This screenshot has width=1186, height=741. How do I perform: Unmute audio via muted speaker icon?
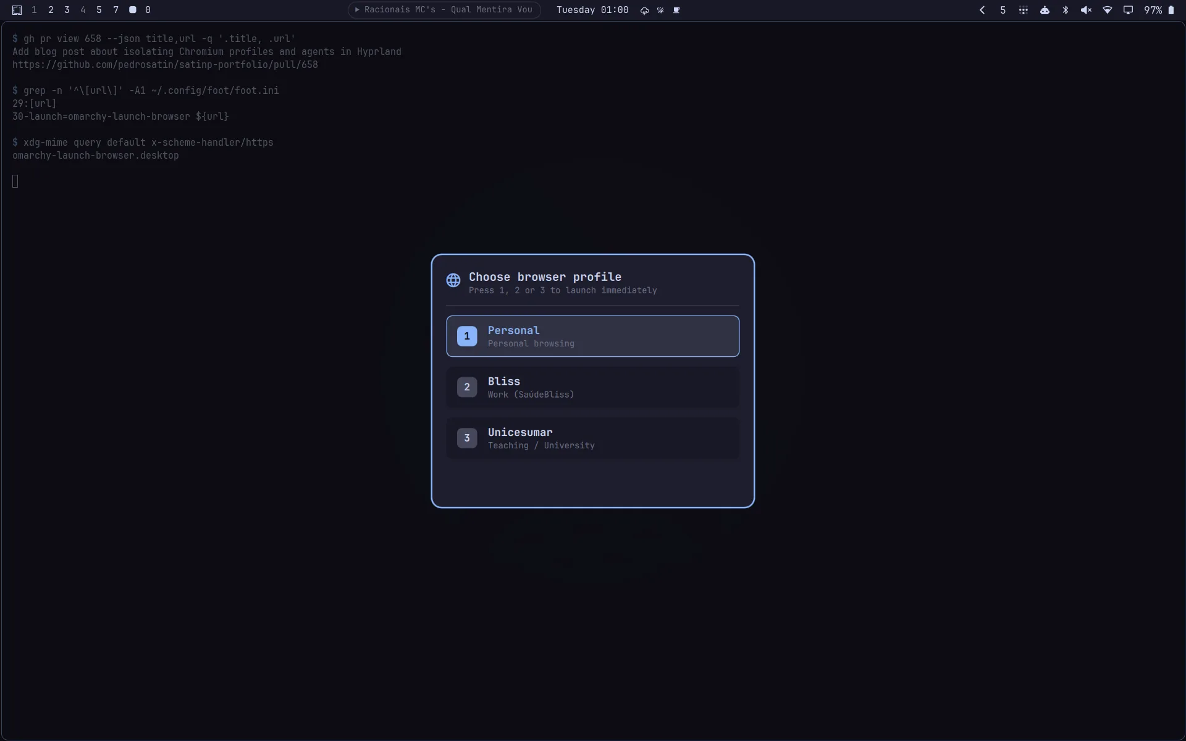(x=1086, y=10)
